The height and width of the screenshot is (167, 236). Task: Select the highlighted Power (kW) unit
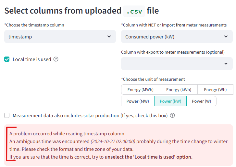point(170,101)
